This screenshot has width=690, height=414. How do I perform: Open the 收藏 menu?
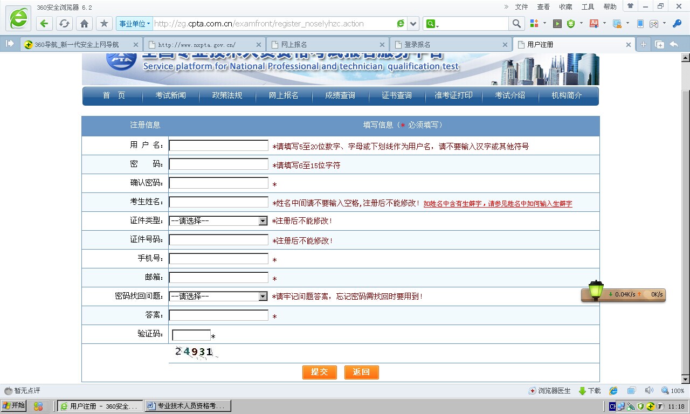565,7
